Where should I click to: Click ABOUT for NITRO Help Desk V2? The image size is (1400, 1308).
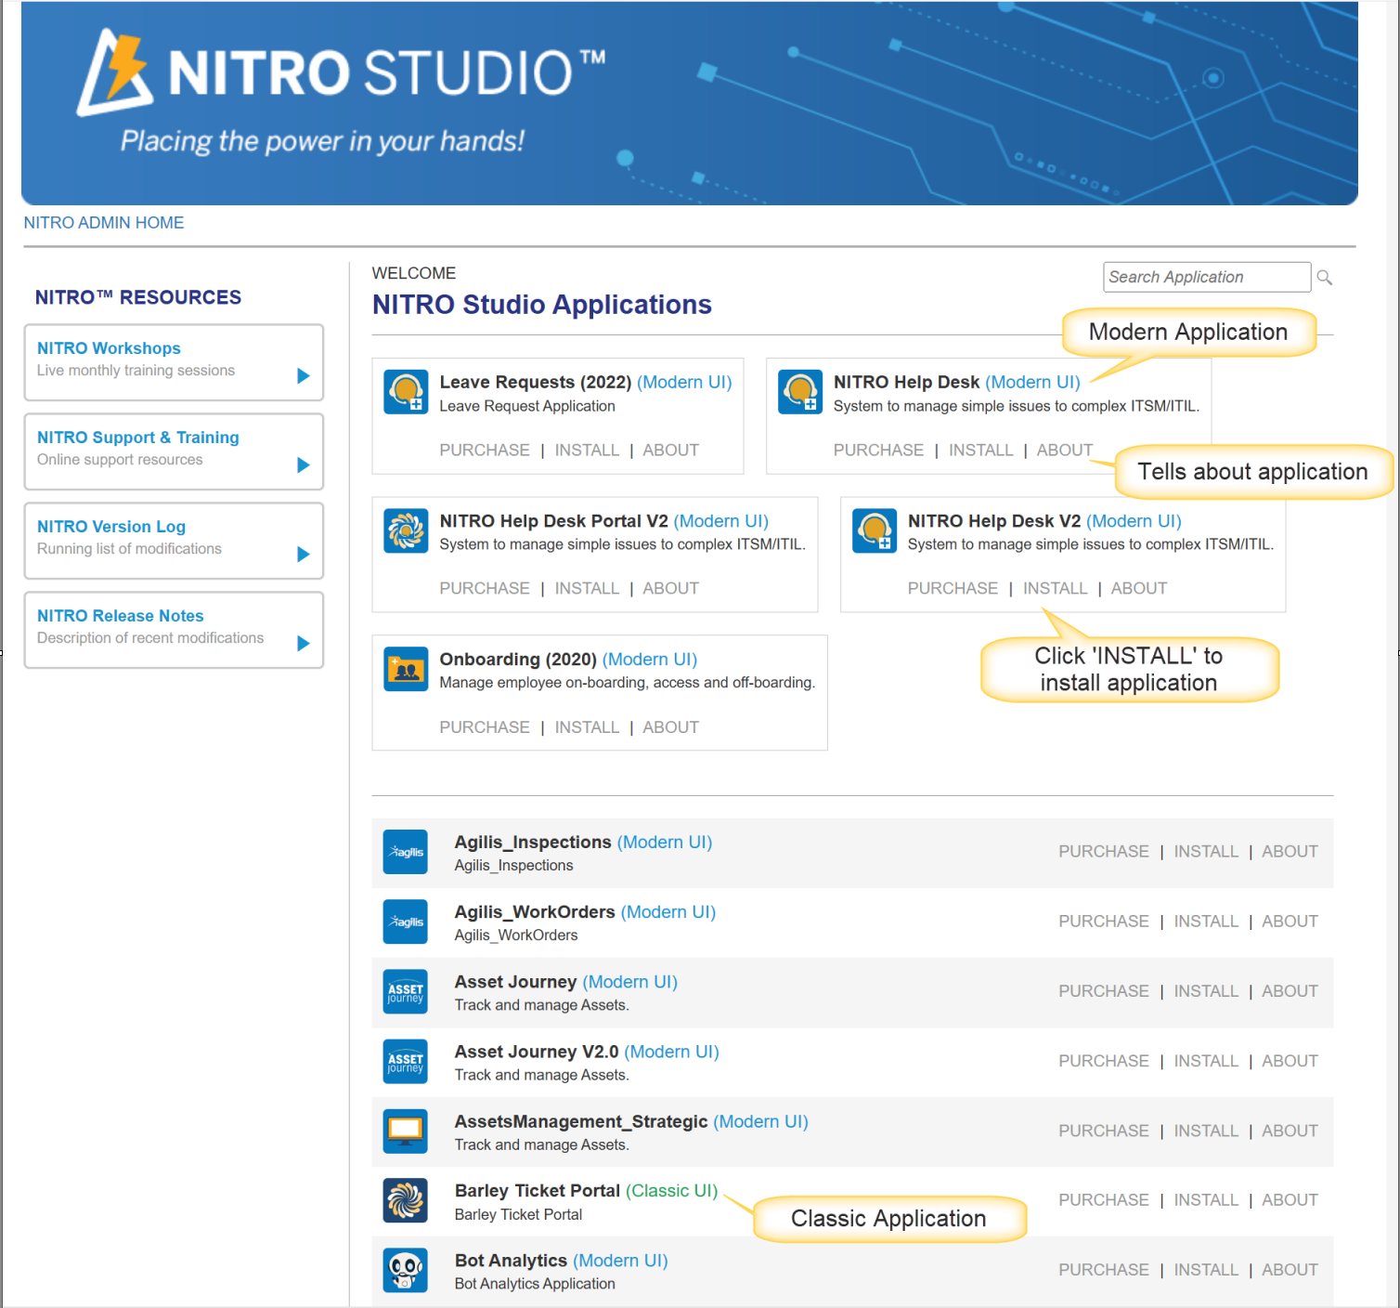pyautogui.click(x=1138, y=589)
